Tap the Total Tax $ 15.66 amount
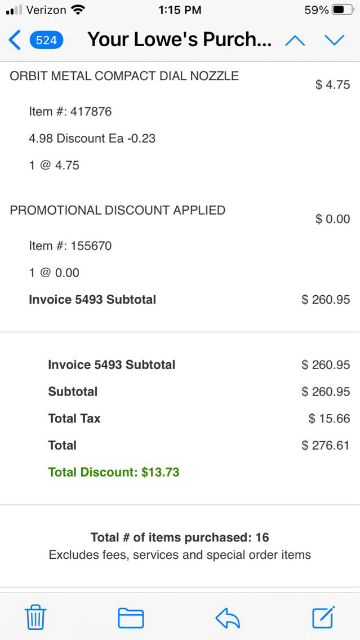 (x=329, y=419)
